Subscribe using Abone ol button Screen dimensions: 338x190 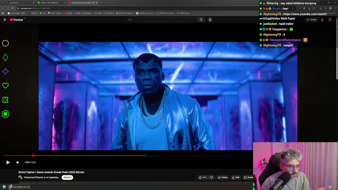pos(67,177)
